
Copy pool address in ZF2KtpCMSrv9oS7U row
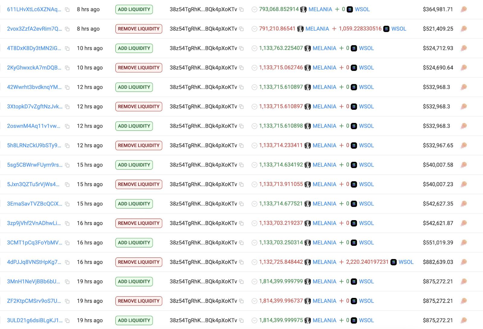pos(241,301)
